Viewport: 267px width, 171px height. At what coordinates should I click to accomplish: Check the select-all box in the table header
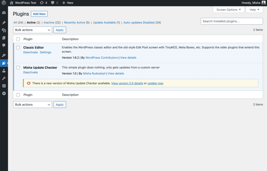18,39
